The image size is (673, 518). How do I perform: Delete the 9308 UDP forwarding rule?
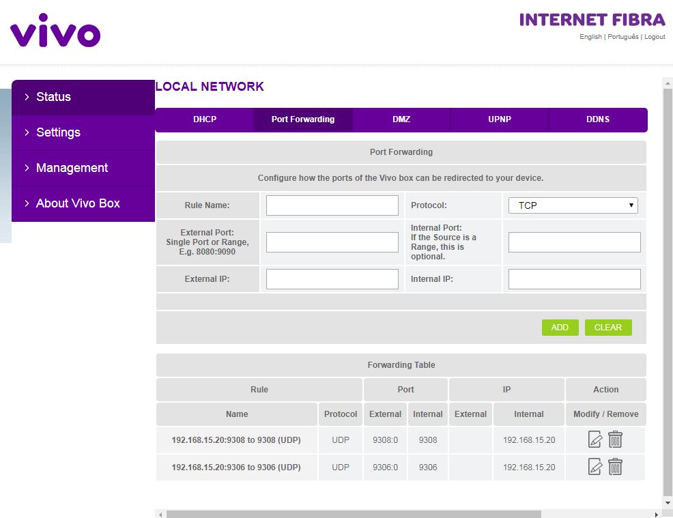(x=615, y=440)
